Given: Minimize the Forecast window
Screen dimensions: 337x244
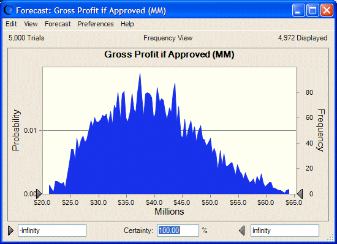Looking at the screenshot, I should click(298, 10).
